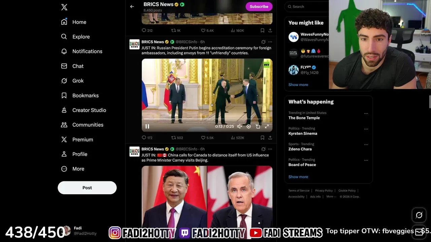The width and height of the screenshot is (431, 242).
Task: Open the FLY @Fly_1420 suggested account
Action: 308,70
